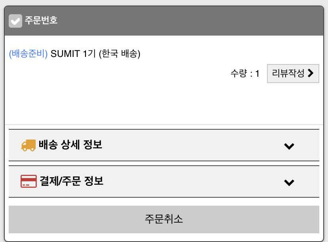328x242 pixels.
Task: Expand 배송 상세 정보 with its chevron
Action: tap(289, 146)
